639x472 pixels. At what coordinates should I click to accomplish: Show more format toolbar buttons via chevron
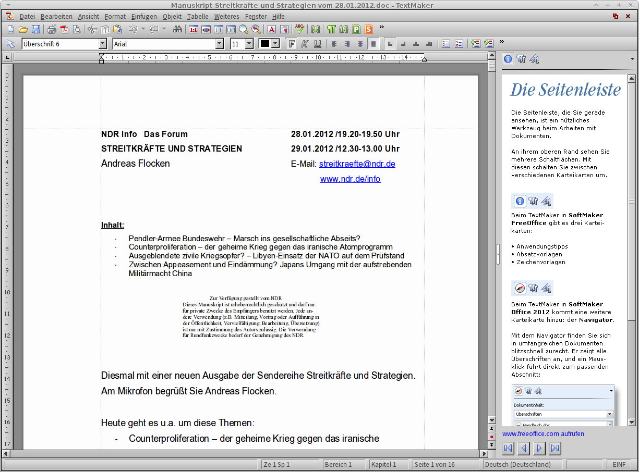coord(502,42)
